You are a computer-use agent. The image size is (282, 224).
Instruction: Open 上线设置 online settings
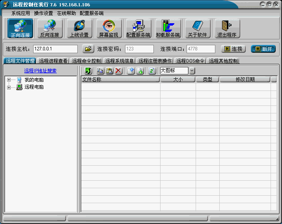pos(79,28)
